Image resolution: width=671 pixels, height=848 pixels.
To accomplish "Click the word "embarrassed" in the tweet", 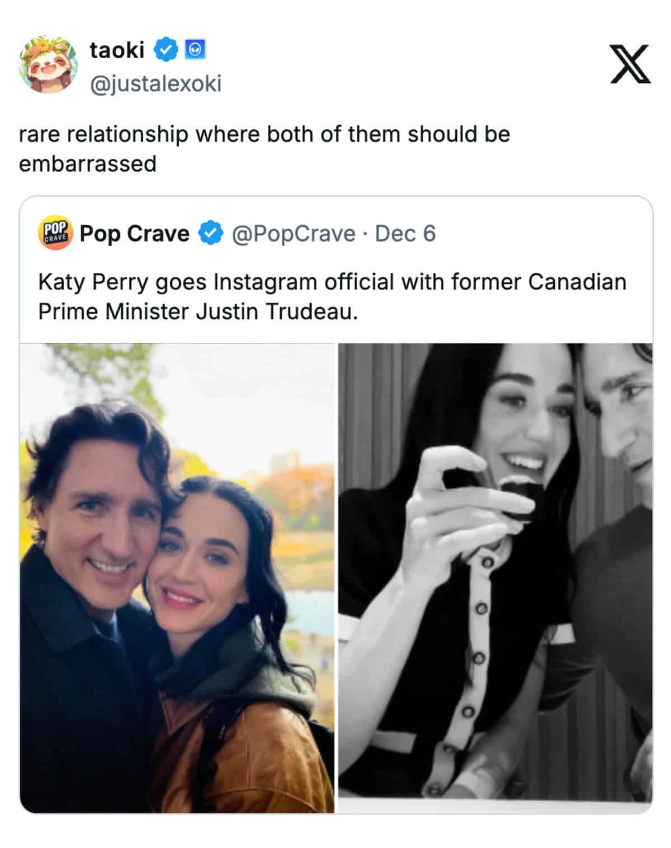I will [88, 164].
